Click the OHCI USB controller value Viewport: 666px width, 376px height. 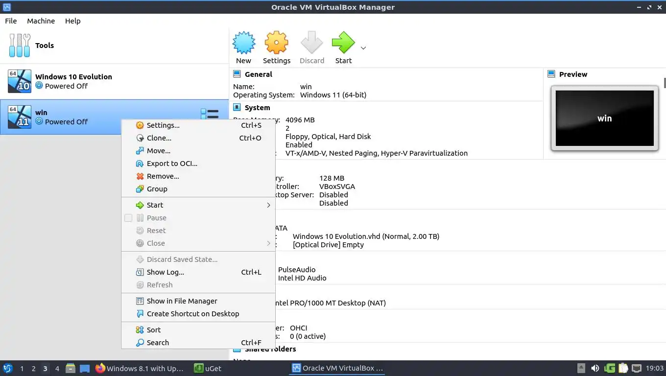(298, 328)
